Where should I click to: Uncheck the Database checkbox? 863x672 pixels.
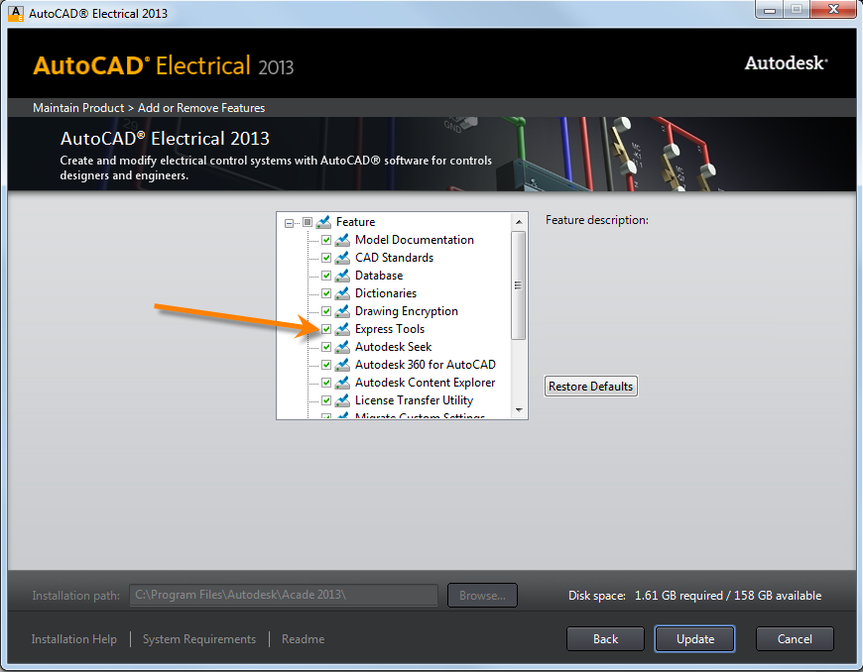326,276
